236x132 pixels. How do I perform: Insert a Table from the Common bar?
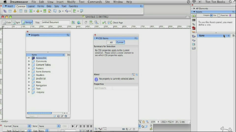(21, 11)
